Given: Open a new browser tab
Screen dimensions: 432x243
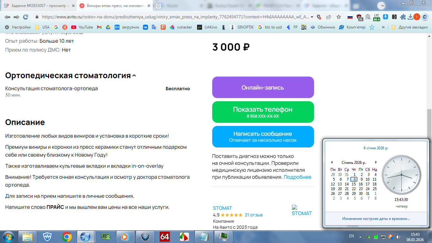Looking at the screenshot, I should coord(158,6).
